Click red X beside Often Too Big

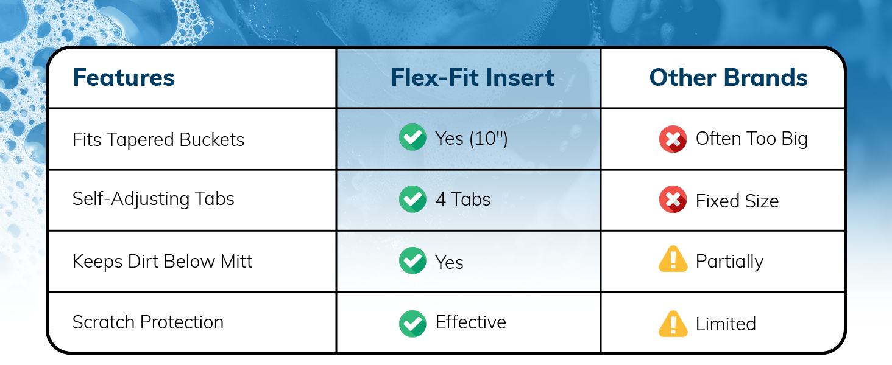click(673, 139)
